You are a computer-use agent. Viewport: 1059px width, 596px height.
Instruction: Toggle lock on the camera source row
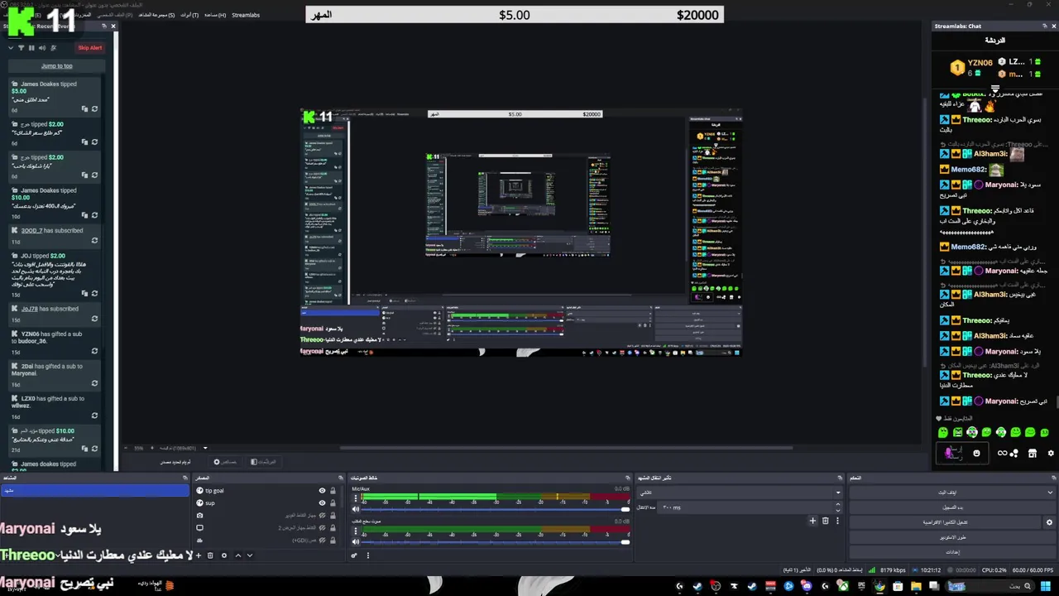(333, 515)
